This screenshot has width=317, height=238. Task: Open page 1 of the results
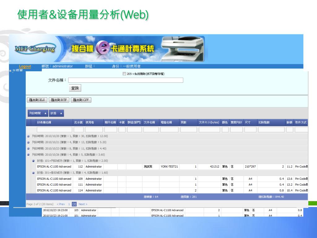tap(69, 205)
